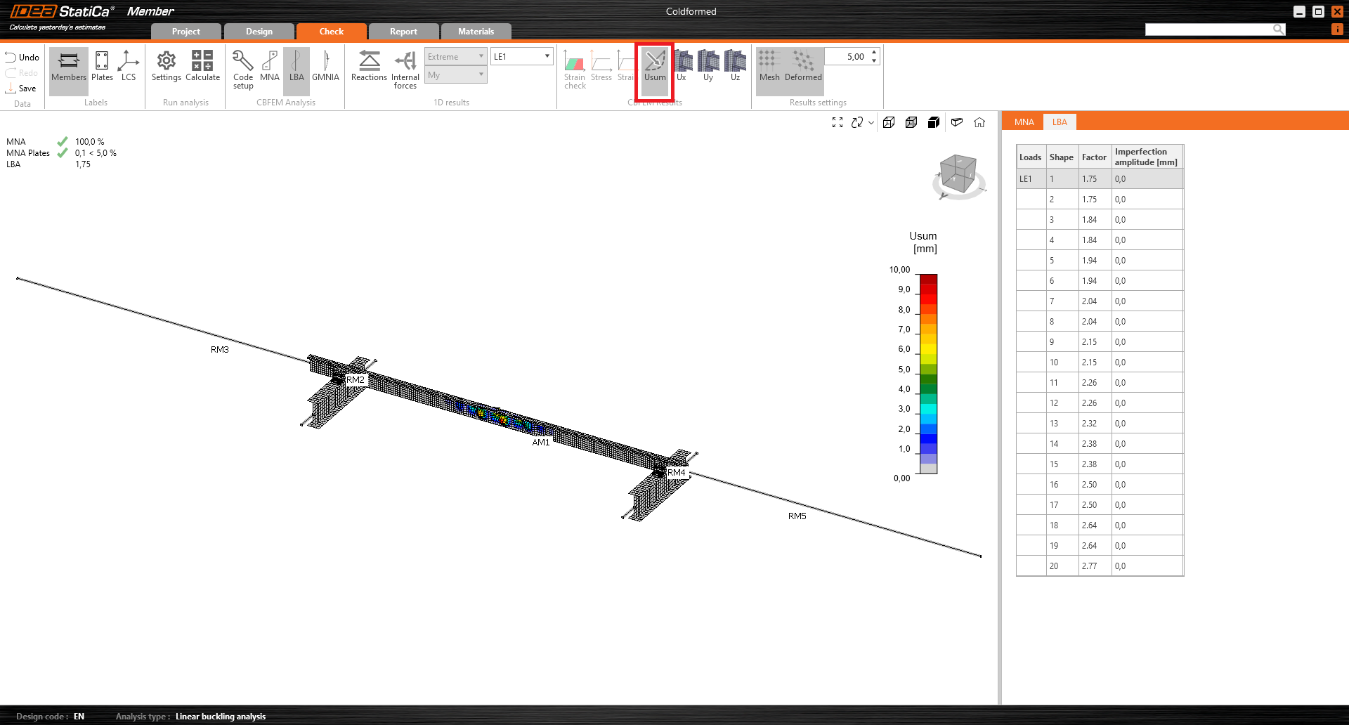Click the Undo button
The height and width of the screenshot is (725, 1349).
(22, 58)
